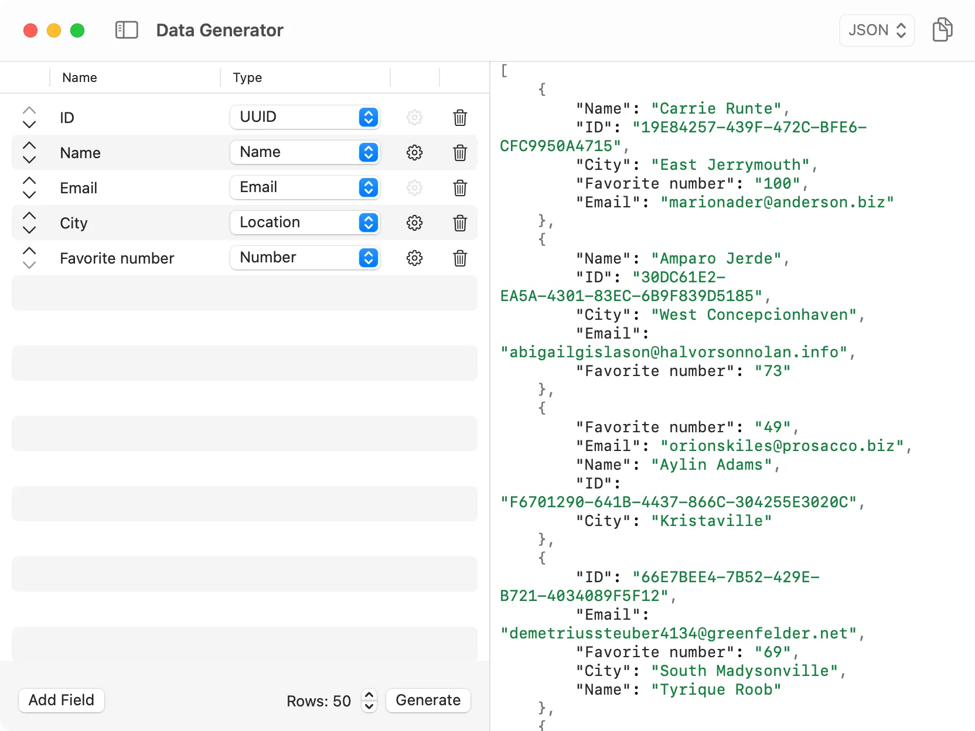Click the Add Field button
The width and height of the screenshot is (975, 731).
(61, 700)
